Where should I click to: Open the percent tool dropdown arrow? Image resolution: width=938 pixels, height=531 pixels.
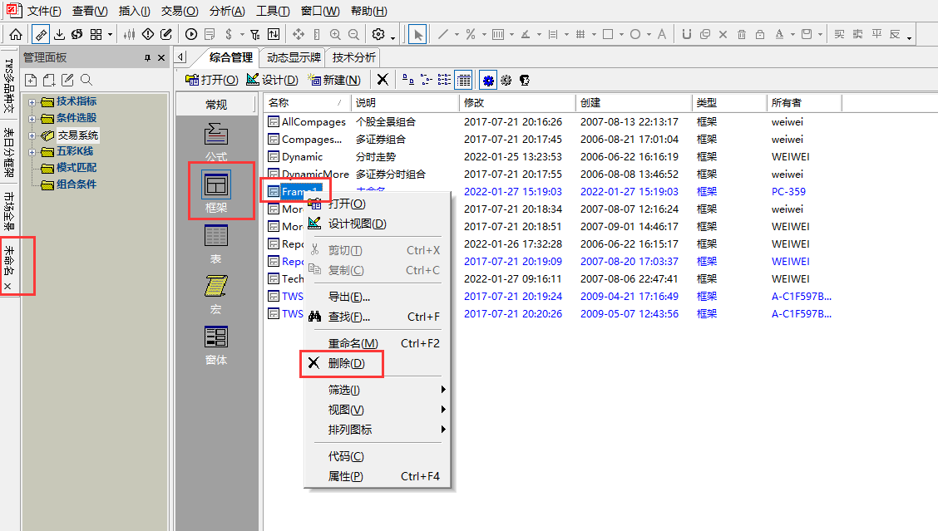click(484, 35)
